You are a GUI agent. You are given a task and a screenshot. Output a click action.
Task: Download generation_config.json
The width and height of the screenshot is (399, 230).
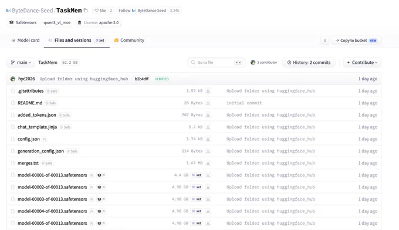pos(208,151)
